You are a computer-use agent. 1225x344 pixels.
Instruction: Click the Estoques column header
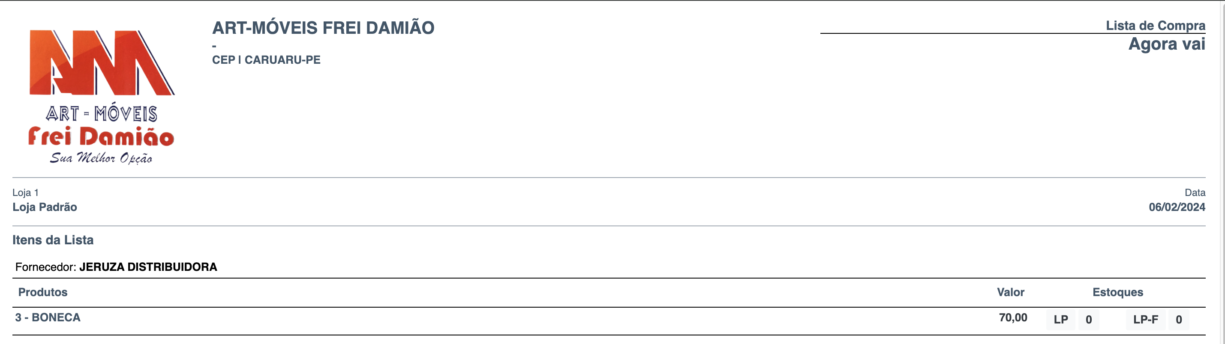click(1117, 292)
